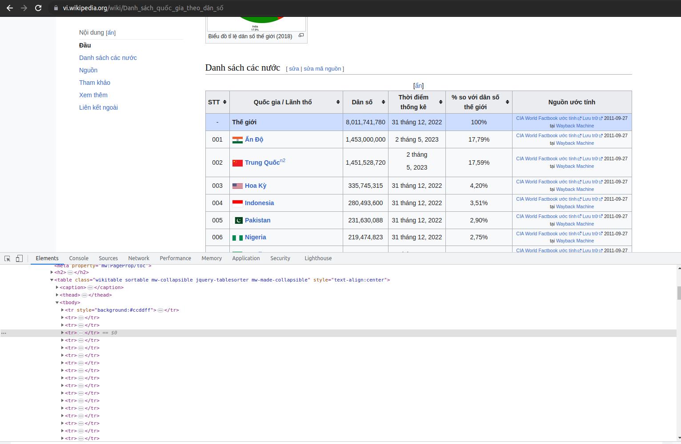Switch to the Console tab
Viewport: 681px width, 444px height.
pyautogui.click(x=79, y=258)
